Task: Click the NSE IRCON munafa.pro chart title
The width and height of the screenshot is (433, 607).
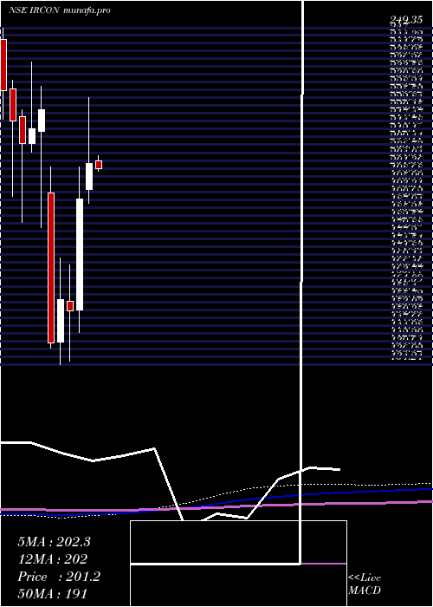Action: point(60,10)
